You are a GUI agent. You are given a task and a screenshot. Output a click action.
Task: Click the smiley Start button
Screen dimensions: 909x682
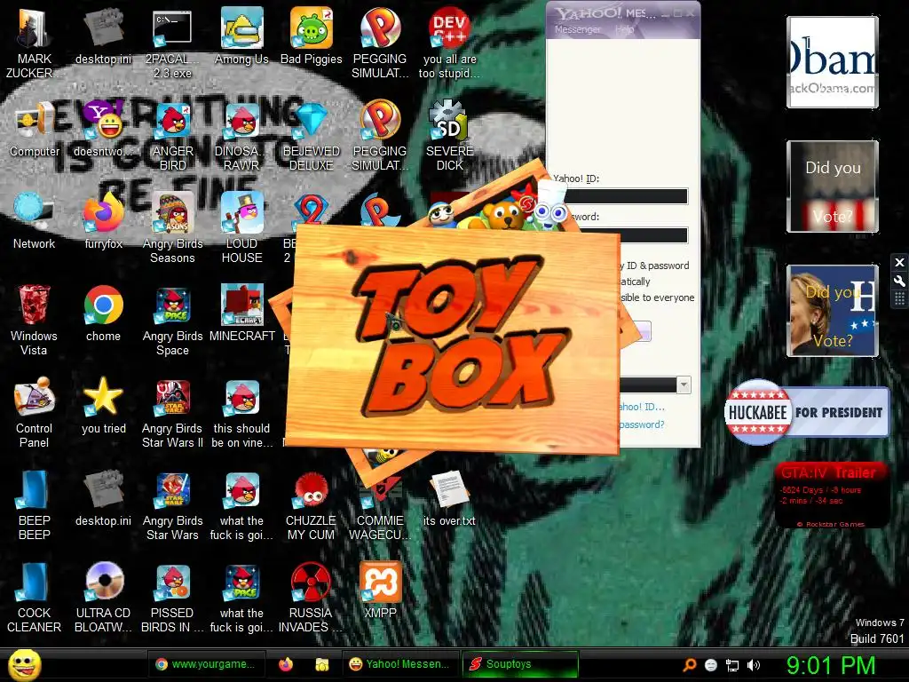point(24,664)
